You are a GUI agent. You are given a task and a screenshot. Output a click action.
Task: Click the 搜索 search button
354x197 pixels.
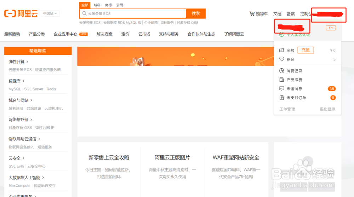(196, 13)
